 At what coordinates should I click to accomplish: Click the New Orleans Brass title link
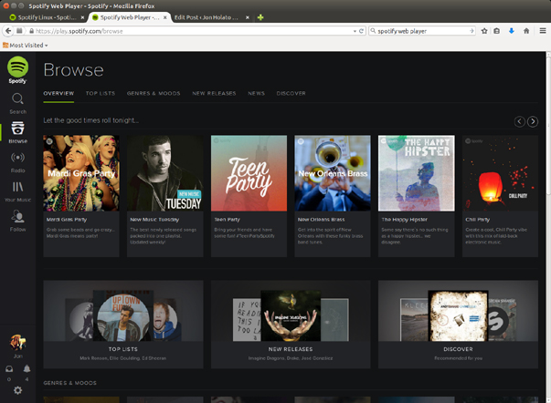click(321, 220)
